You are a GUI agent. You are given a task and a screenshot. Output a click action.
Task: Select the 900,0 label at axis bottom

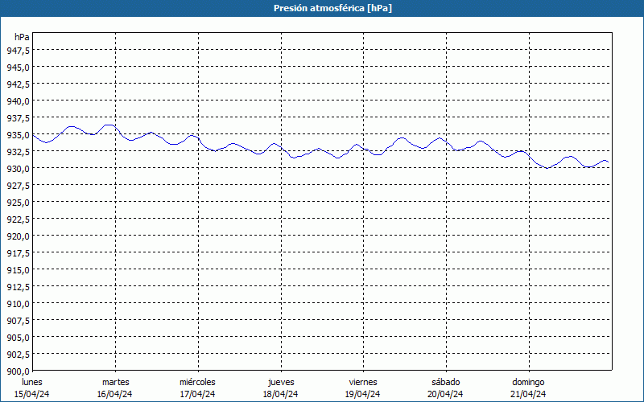point(19,371)
